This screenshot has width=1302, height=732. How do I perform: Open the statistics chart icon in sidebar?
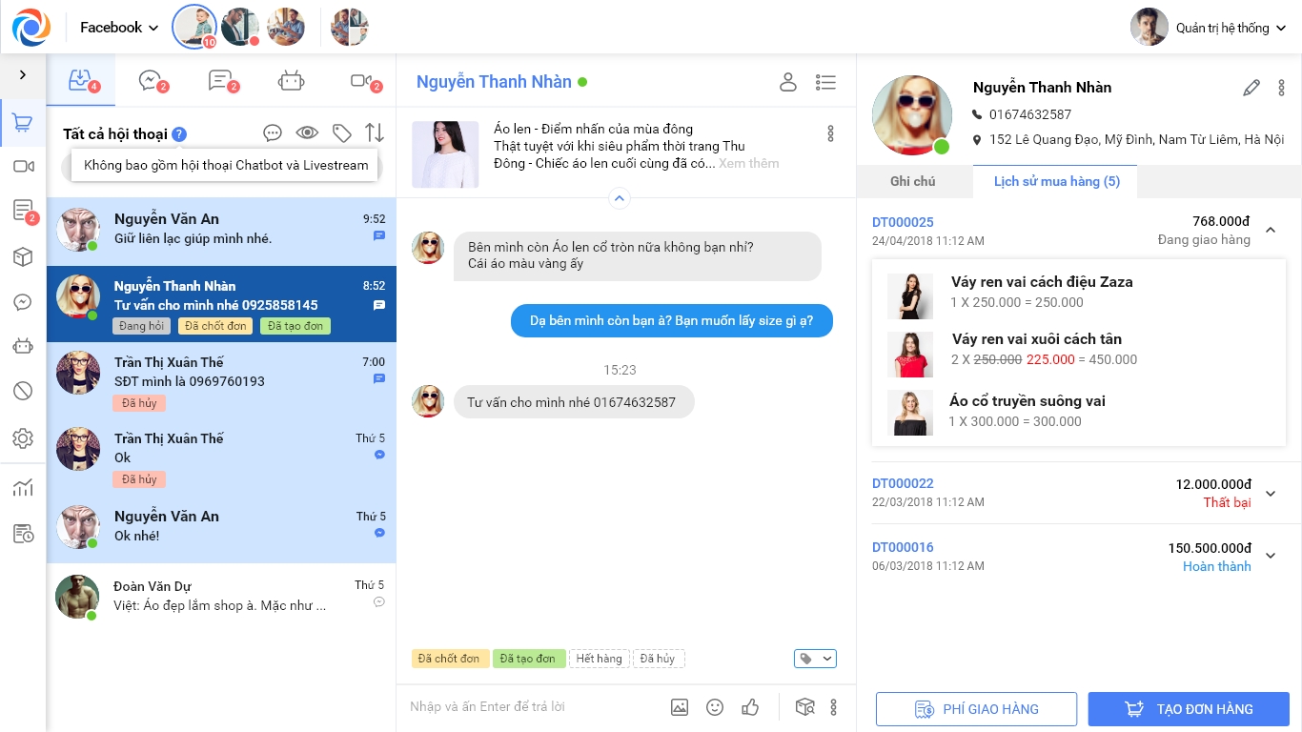pyautogui.click(x=23, y=488)
